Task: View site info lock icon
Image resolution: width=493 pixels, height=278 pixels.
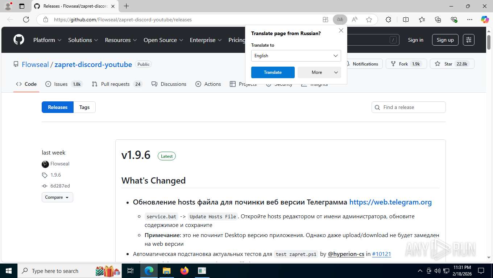Action: pyautogui.click(x=45, y=20)
